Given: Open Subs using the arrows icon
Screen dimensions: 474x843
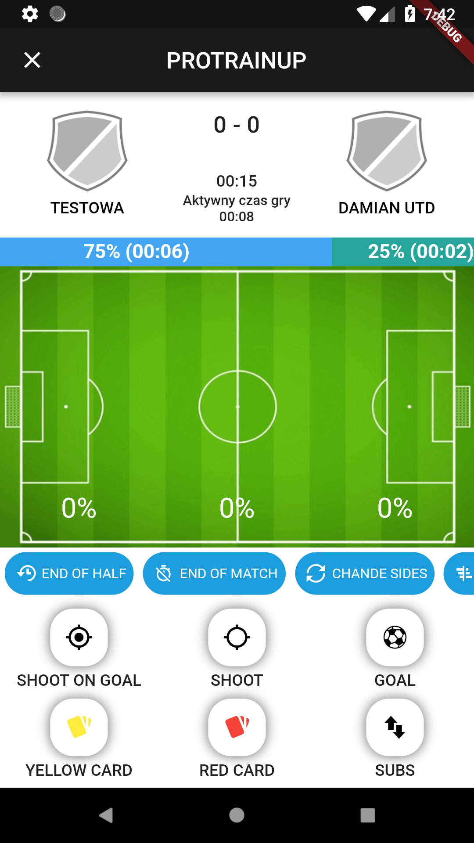Looking at the screenshot, I should tap(395, 728).
